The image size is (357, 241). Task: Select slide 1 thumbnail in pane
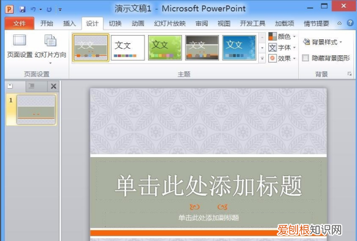point(36,109)
